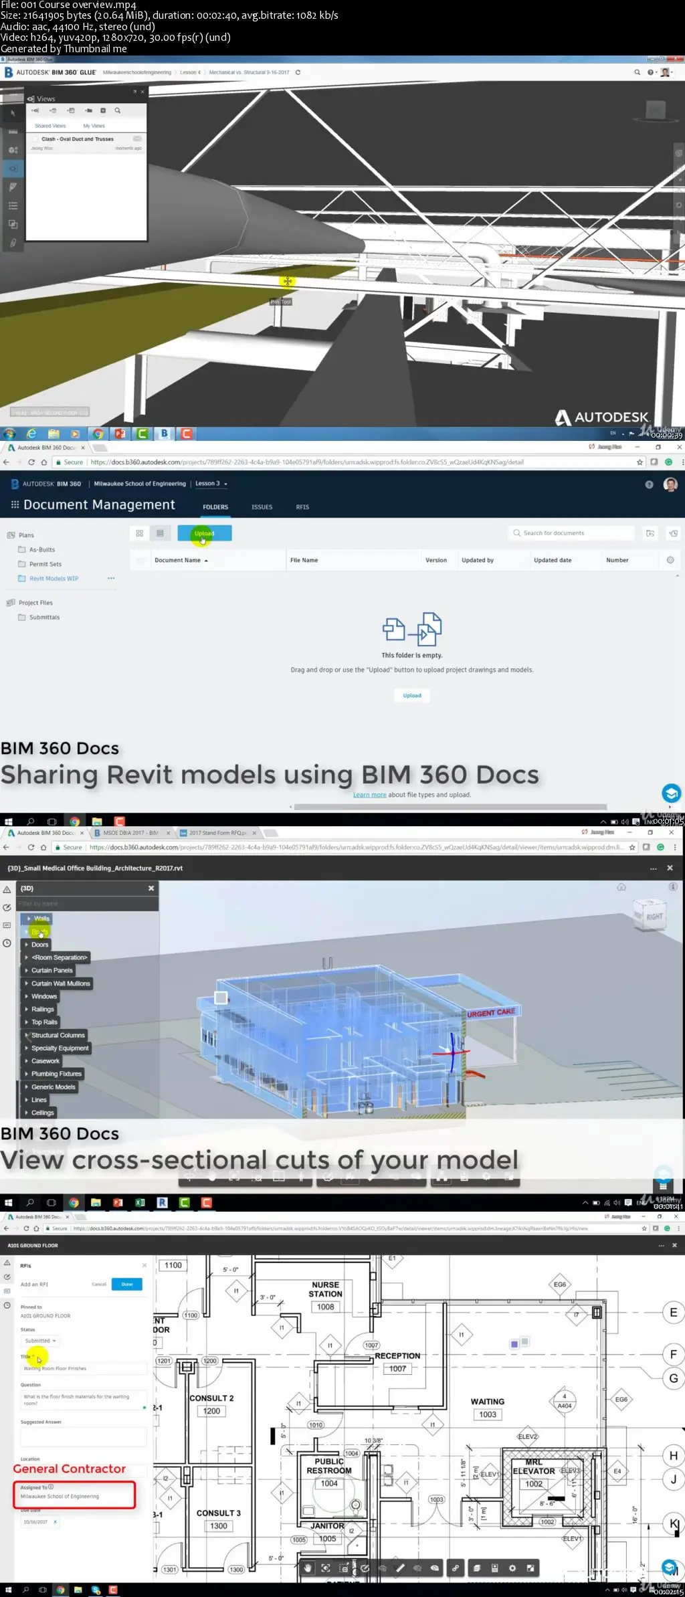Open the Submitted status dropdown in the RFI form
This screenshot has width=685, height=1597.
[41, 1341]
